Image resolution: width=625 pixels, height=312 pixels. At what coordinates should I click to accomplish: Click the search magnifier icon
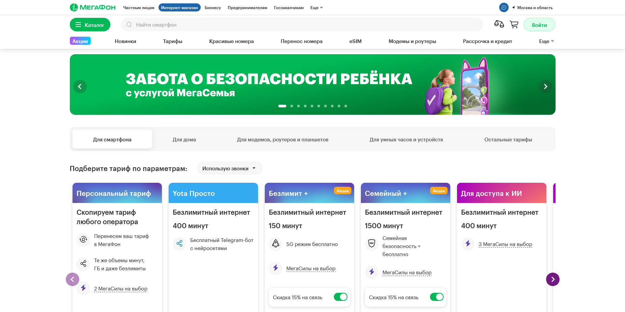[129, 25]
